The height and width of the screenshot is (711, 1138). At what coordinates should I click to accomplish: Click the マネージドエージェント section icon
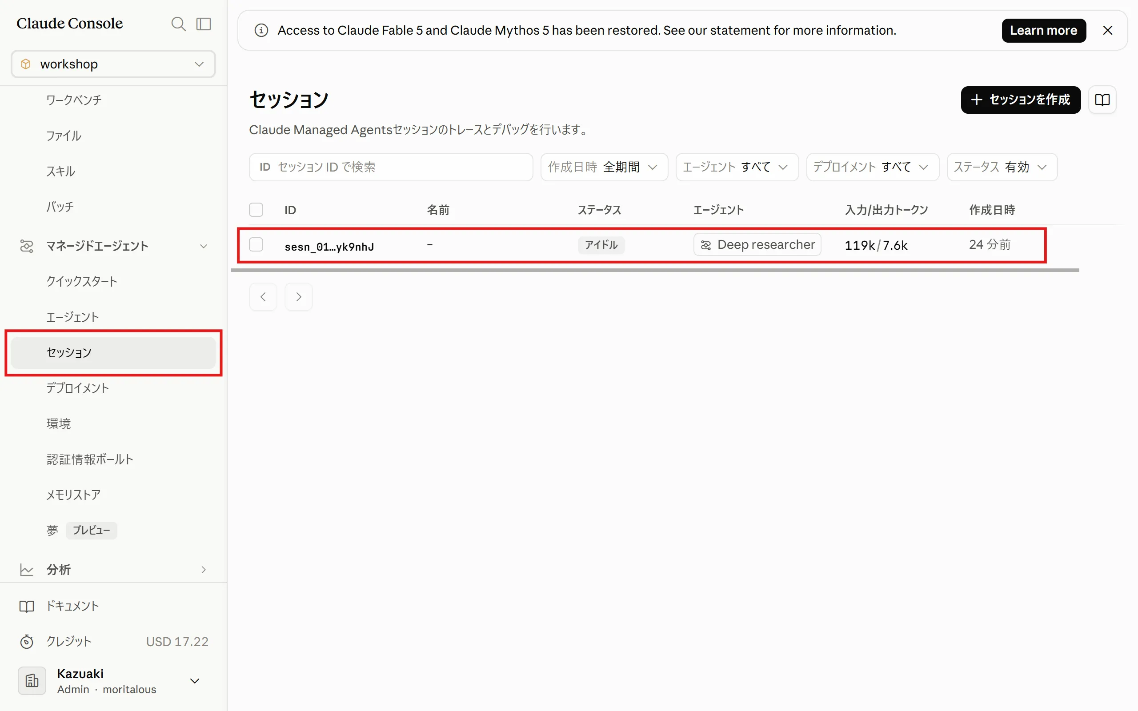(x=27, y=246)
